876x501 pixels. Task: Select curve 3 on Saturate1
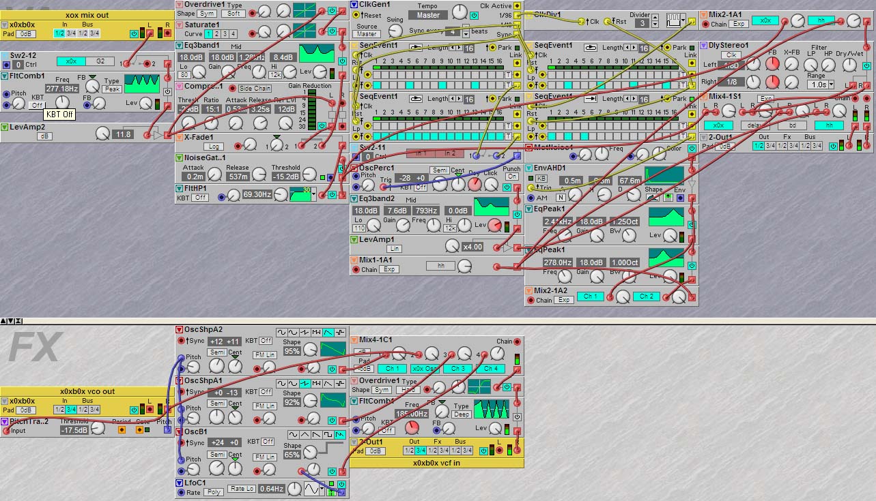point(225,33)
